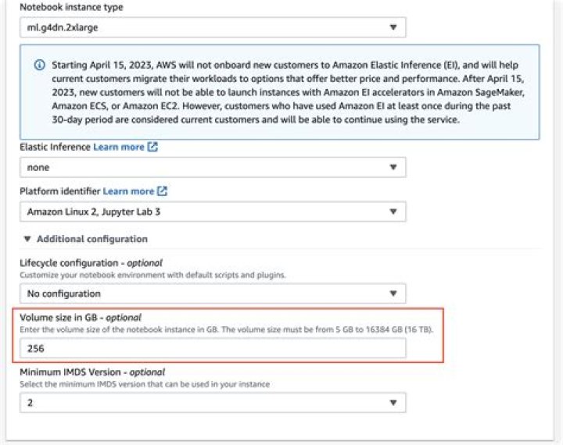Click the arrow on the Minimum IMDS Version selector
Image resolution: width=563 pixels, height=445 pixels.
pyautogui.click(x=392, y=402)
